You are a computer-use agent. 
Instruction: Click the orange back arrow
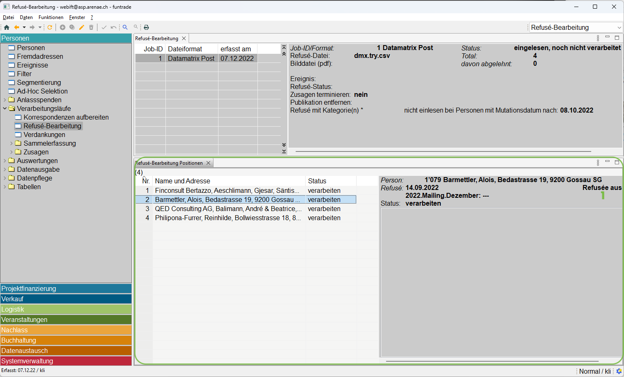[17, 27]
